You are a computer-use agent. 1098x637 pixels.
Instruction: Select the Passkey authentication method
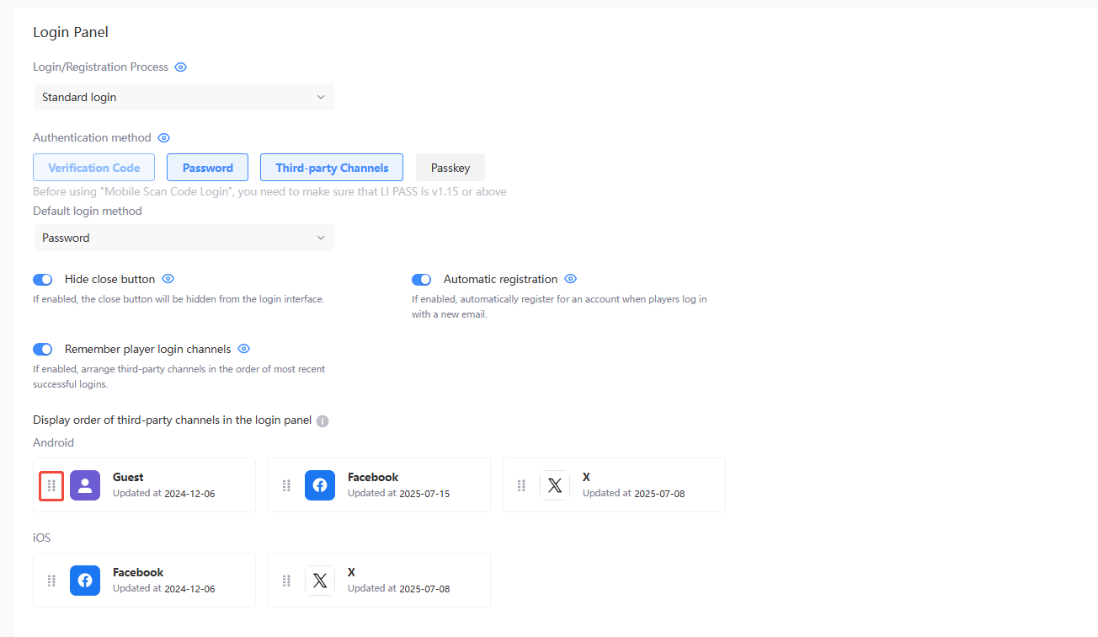[450, 167]
